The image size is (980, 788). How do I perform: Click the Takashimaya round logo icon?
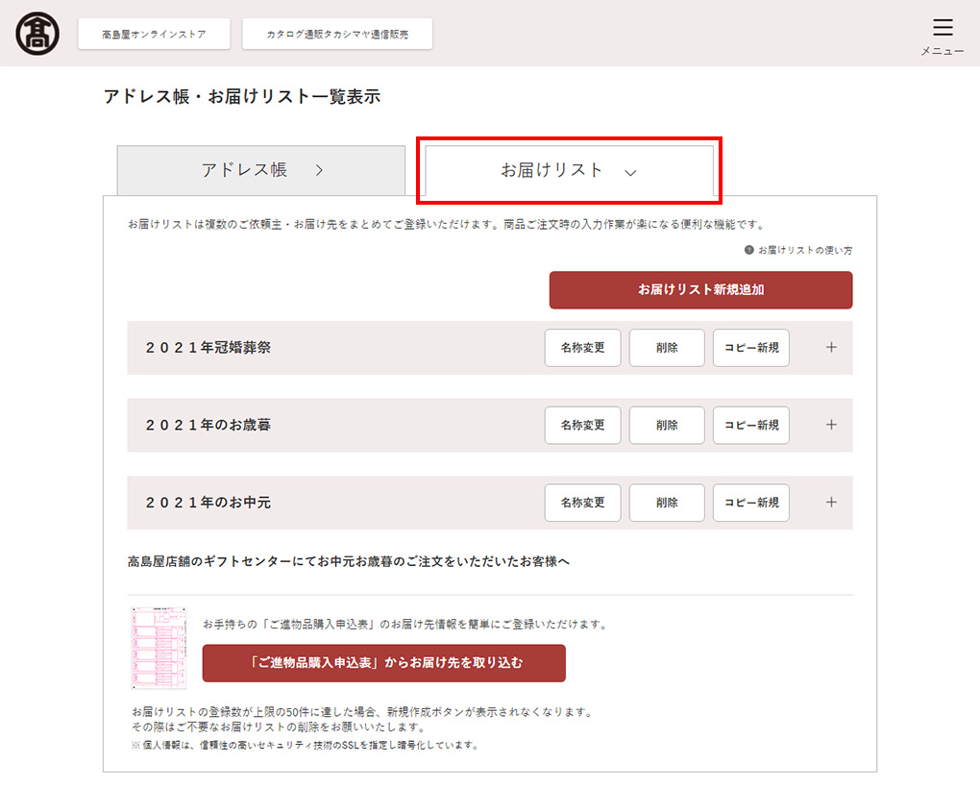(x=37, y=34)
